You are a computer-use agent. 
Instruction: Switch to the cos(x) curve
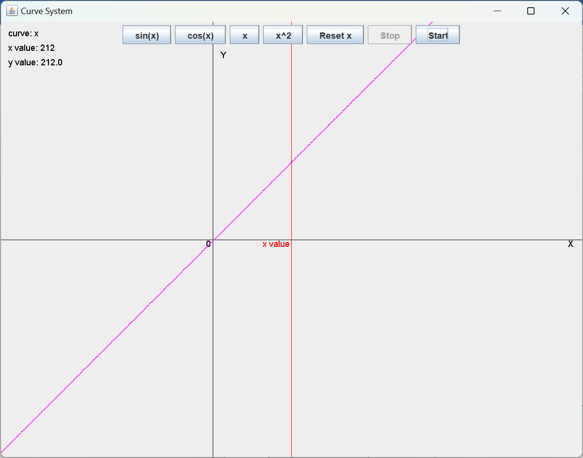click(x=200, y=35)
